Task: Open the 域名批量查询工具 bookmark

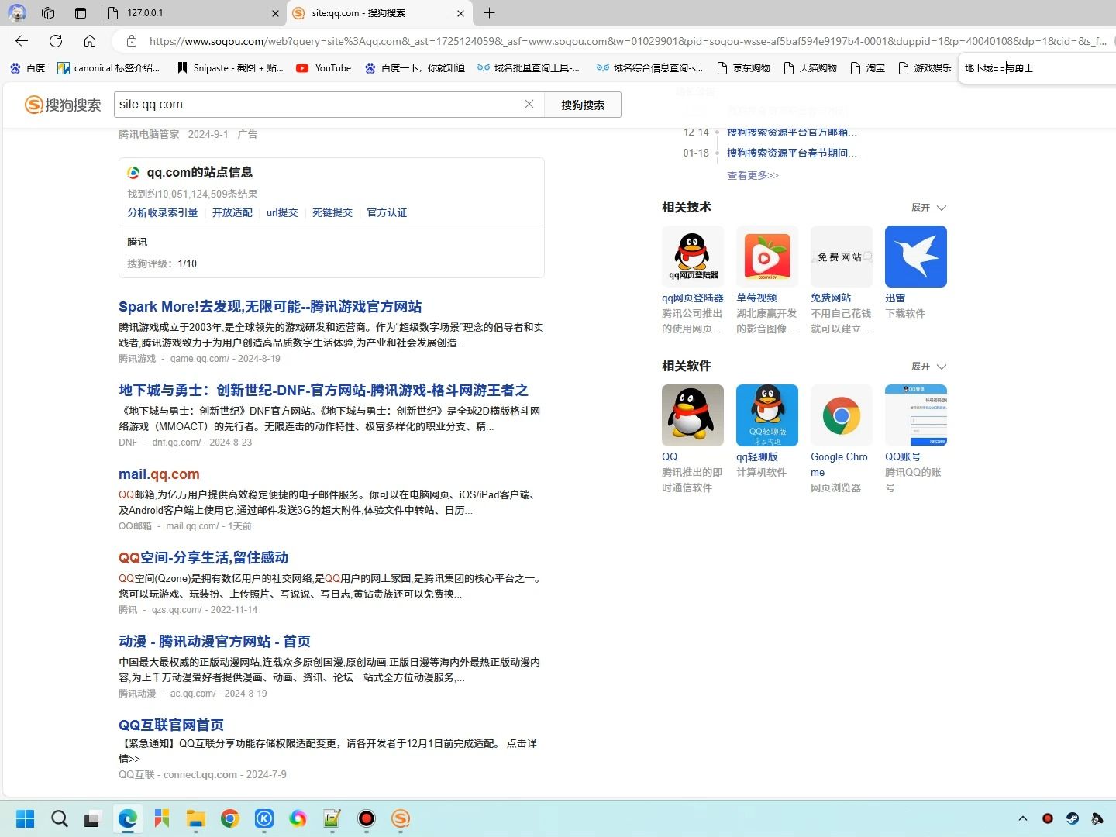Action: [x=529, y=68]
